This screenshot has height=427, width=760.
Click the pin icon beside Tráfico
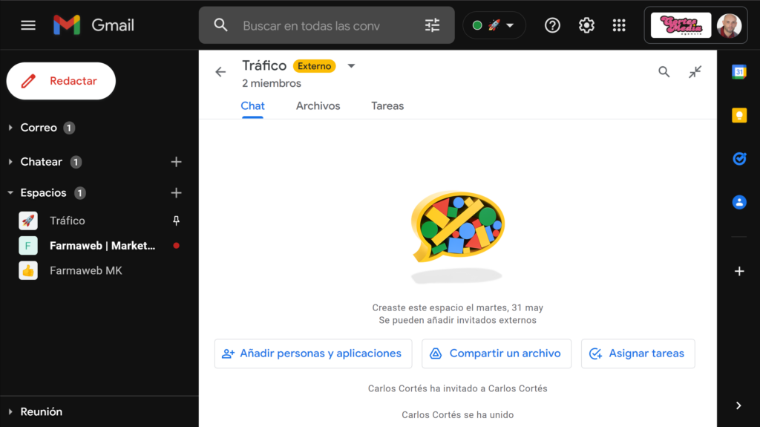pos(177,221)
